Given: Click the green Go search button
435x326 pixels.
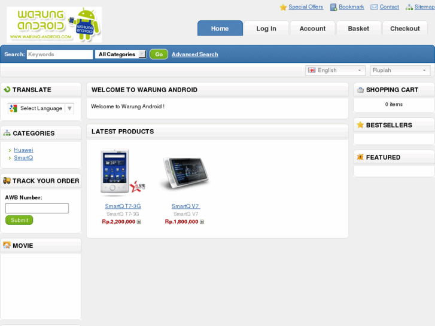Looking at the screenshot, I should [x=159, y=54].
